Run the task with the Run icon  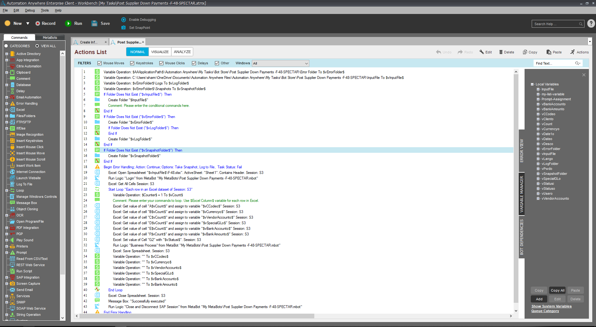pos(68,24)
